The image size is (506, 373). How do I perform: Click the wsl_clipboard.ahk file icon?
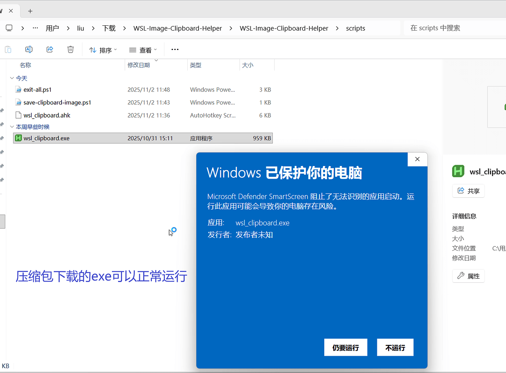[x=18, y=115]
